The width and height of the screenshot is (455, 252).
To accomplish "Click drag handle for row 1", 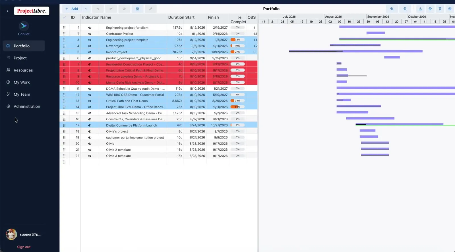I will click(x=64, y=28).
